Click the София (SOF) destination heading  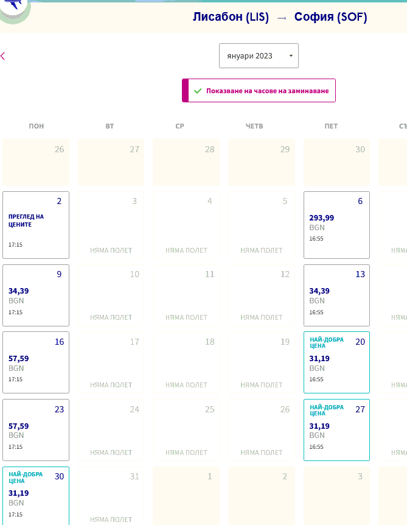pyautogui.click(x=330, y=17)
